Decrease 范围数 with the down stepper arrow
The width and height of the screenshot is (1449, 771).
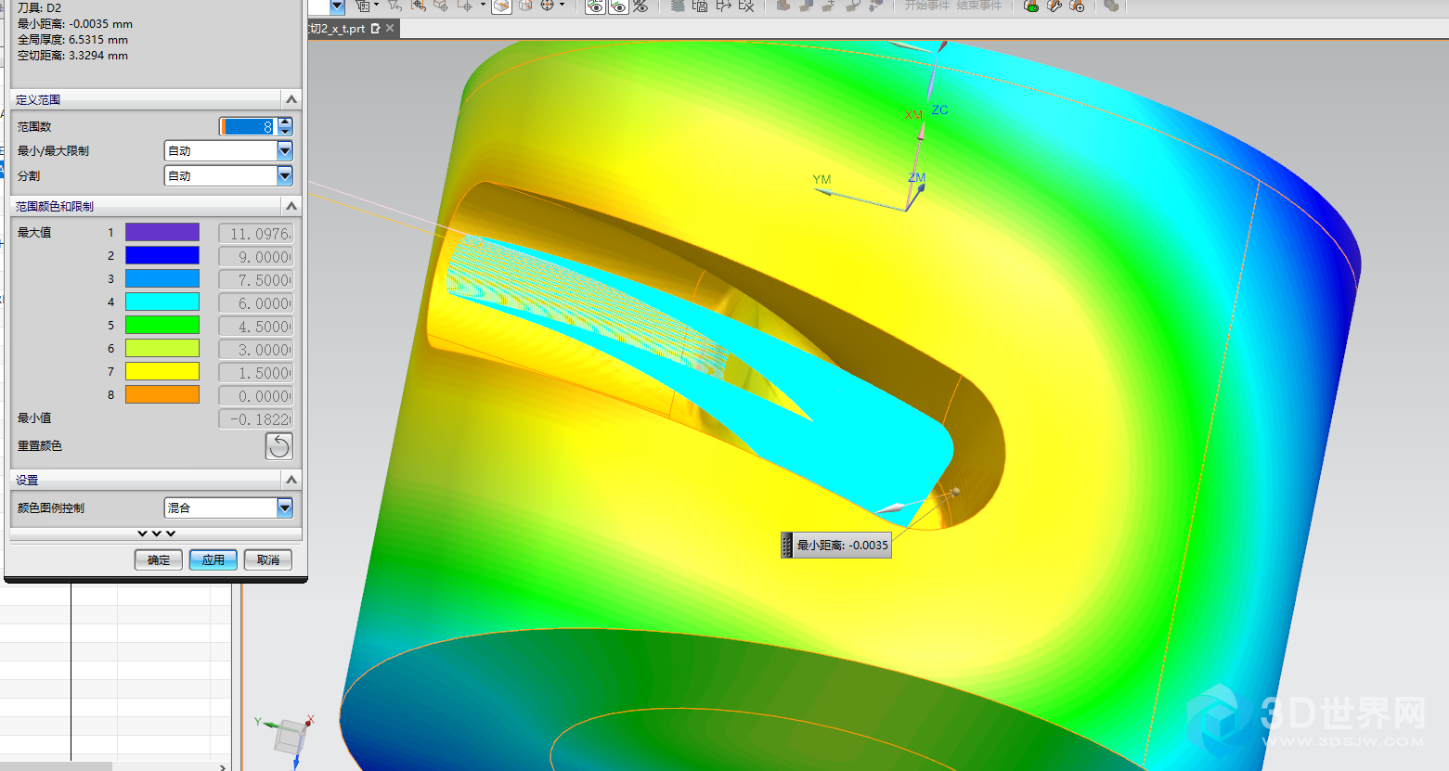(x=285, y=131)
